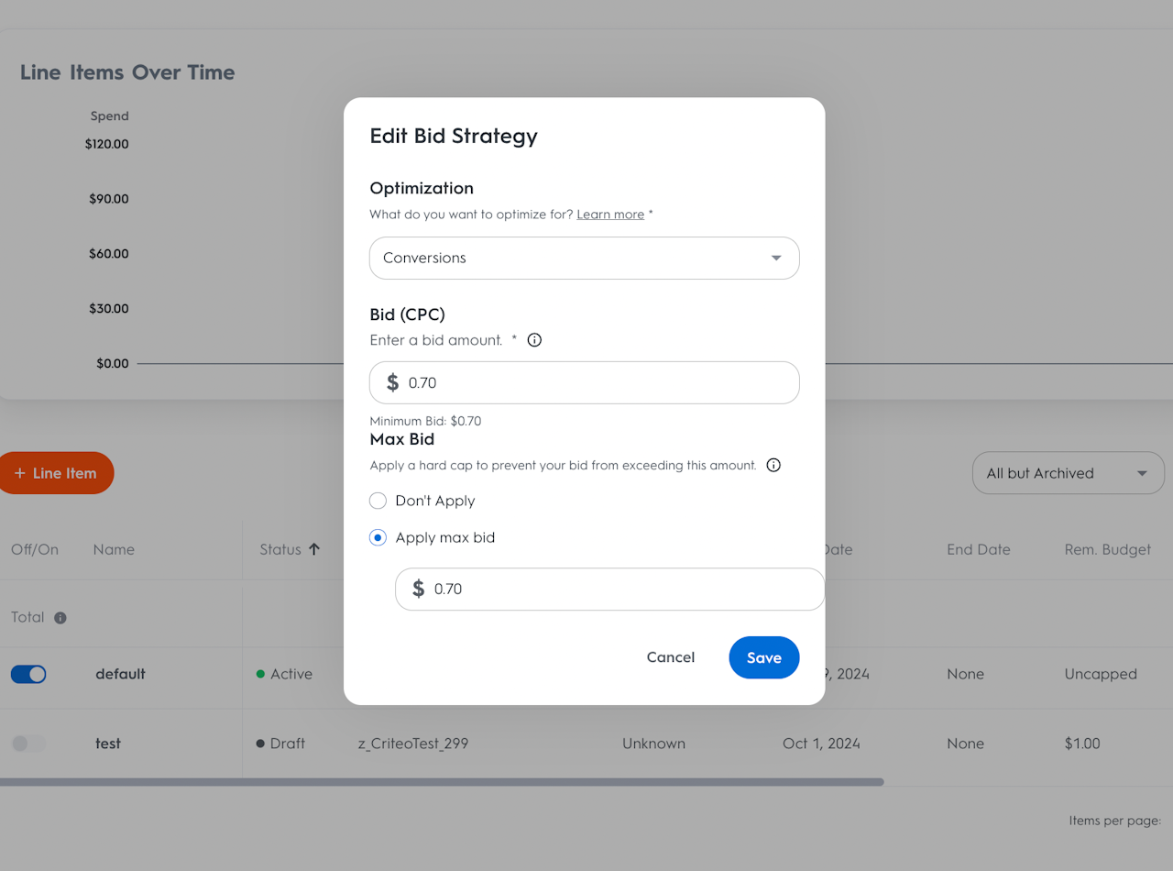This screenshot has height=871, width=1173.
Task: Click the horizontal table scrollbar
Action: pyautogui.click(x=442, y=782)
